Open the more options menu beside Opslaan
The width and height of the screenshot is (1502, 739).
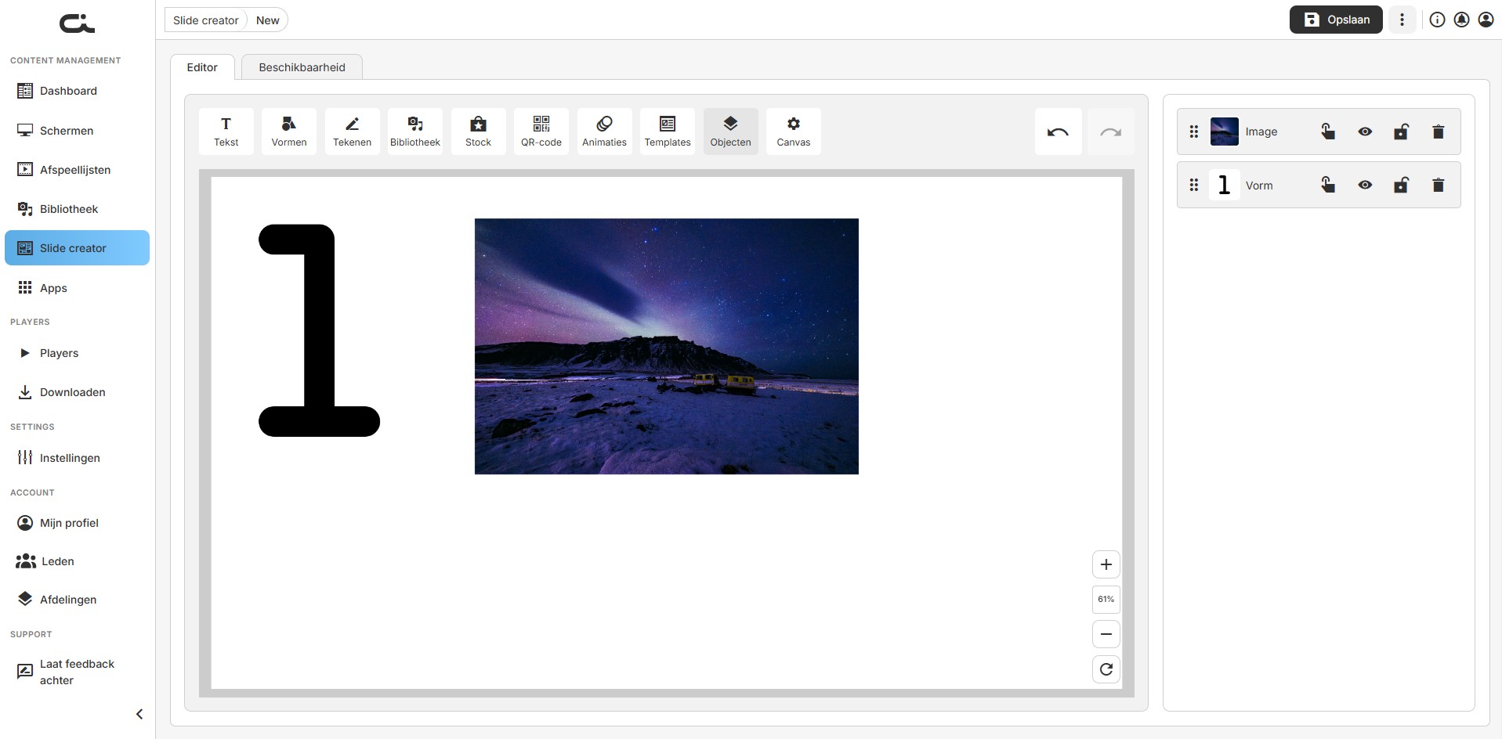point(1402,20)
